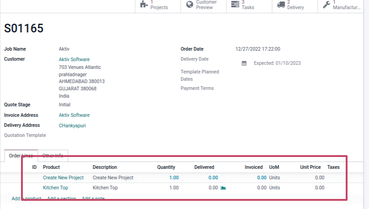Sort by the Product column header
This screenshot has width=369, height=209.
[x=51, y=167]
